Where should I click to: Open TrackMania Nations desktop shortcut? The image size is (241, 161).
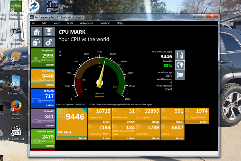16,11
